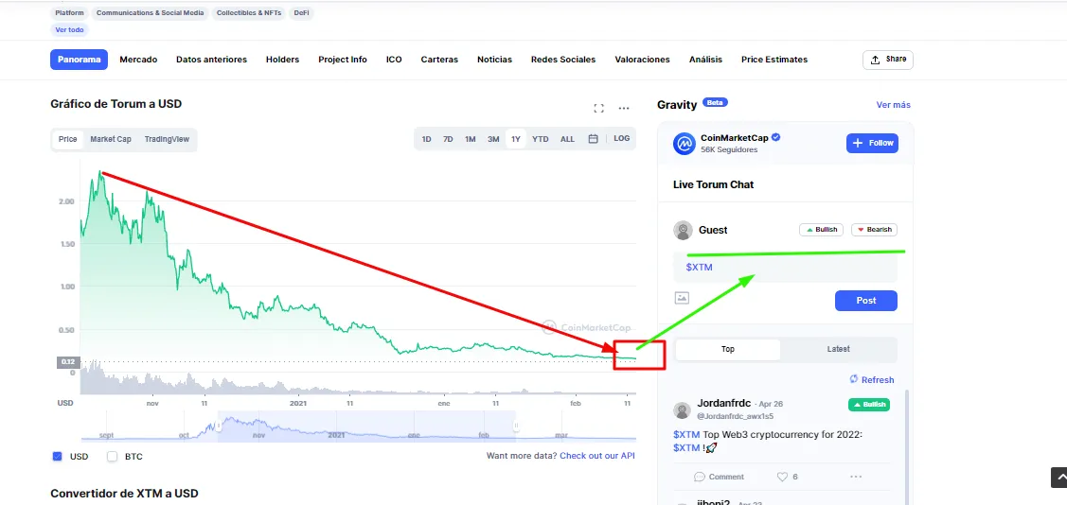Mark sentiment as Bearish

875,230
